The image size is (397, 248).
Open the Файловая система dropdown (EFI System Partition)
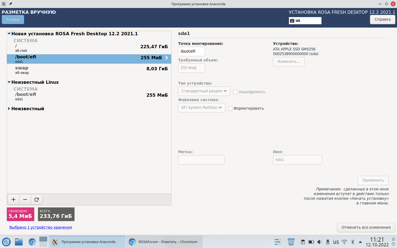point(202,108)
